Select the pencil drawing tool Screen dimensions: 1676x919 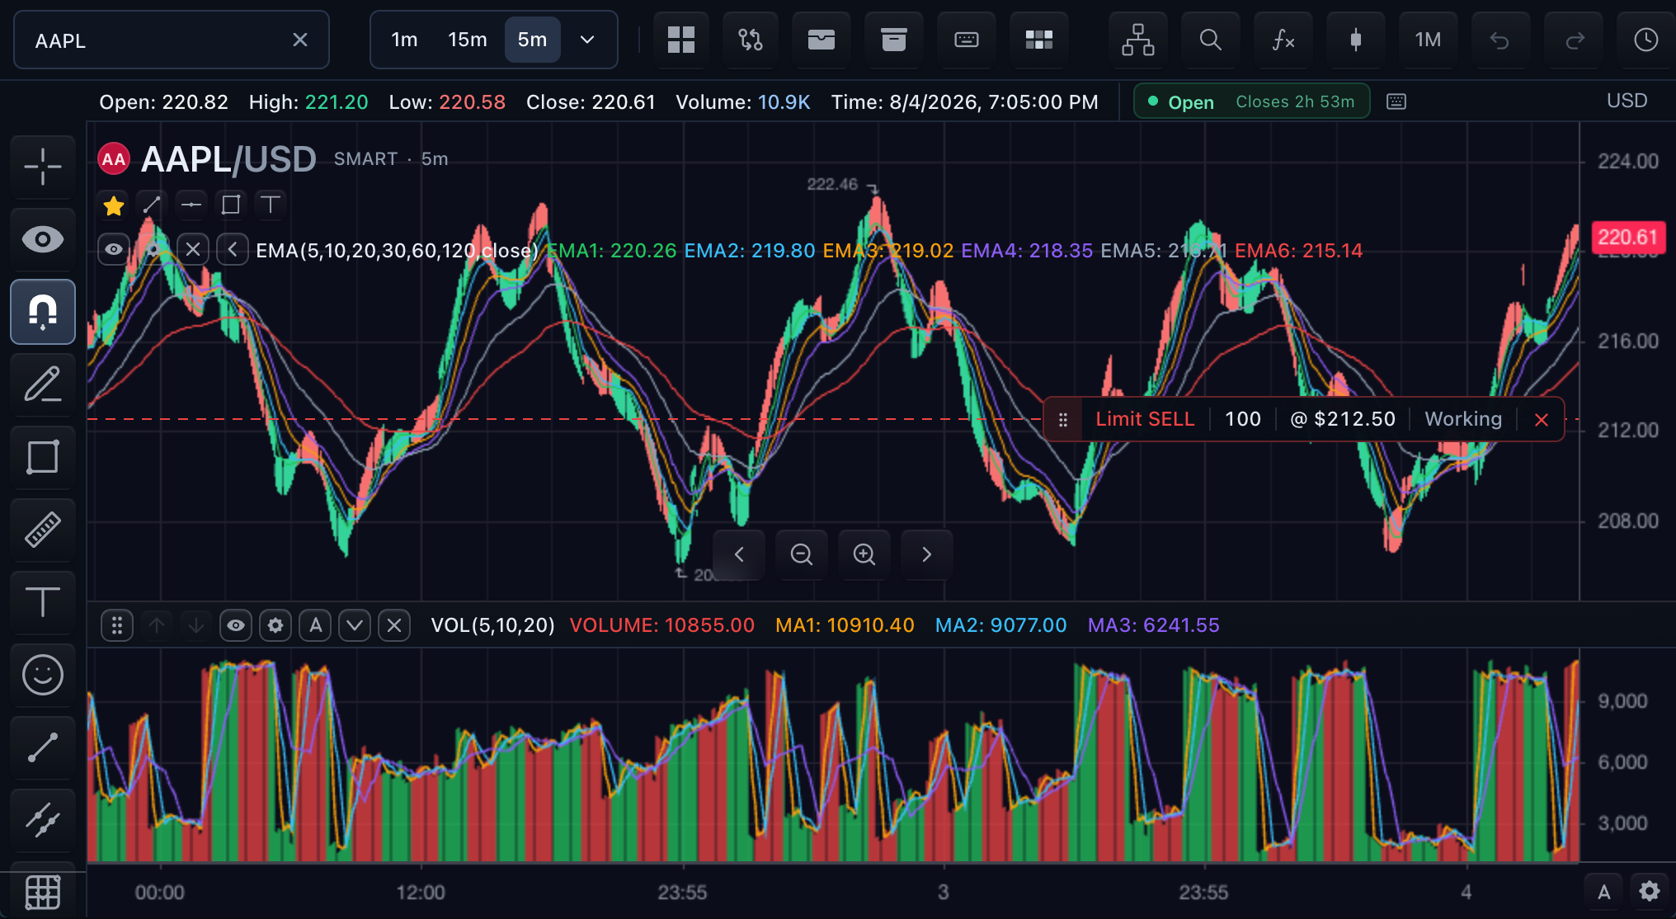point(43,384)
